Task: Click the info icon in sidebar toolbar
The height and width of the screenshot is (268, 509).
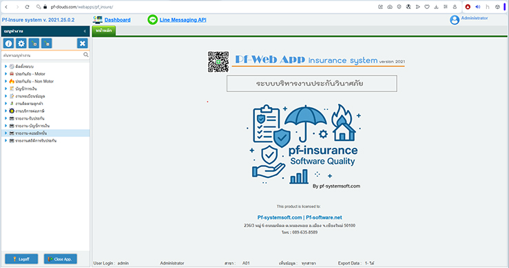Action: click(x=8, y=43)
